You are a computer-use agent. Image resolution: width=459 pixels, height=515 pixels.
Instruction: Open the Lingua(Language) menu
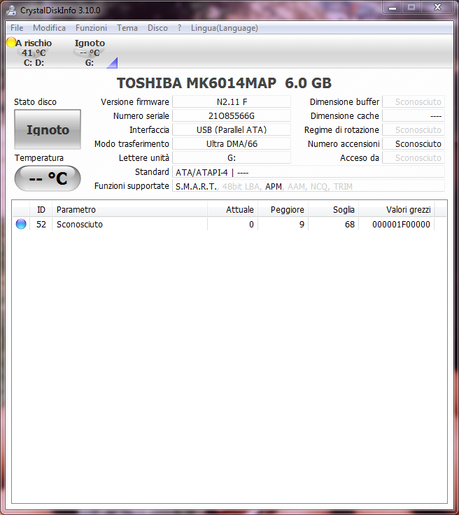[x=224, y=28]
